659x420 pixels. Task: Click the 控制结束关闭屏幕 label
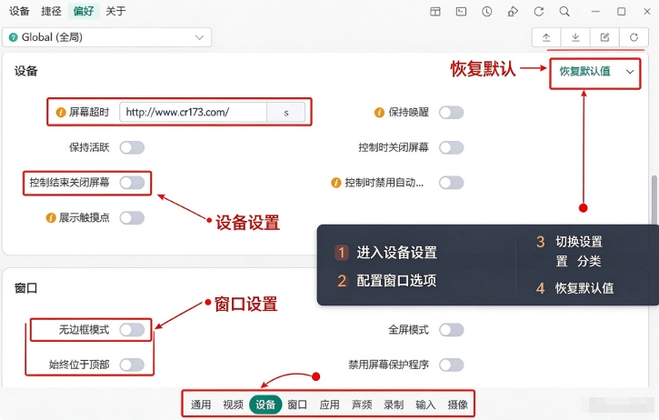69,183
